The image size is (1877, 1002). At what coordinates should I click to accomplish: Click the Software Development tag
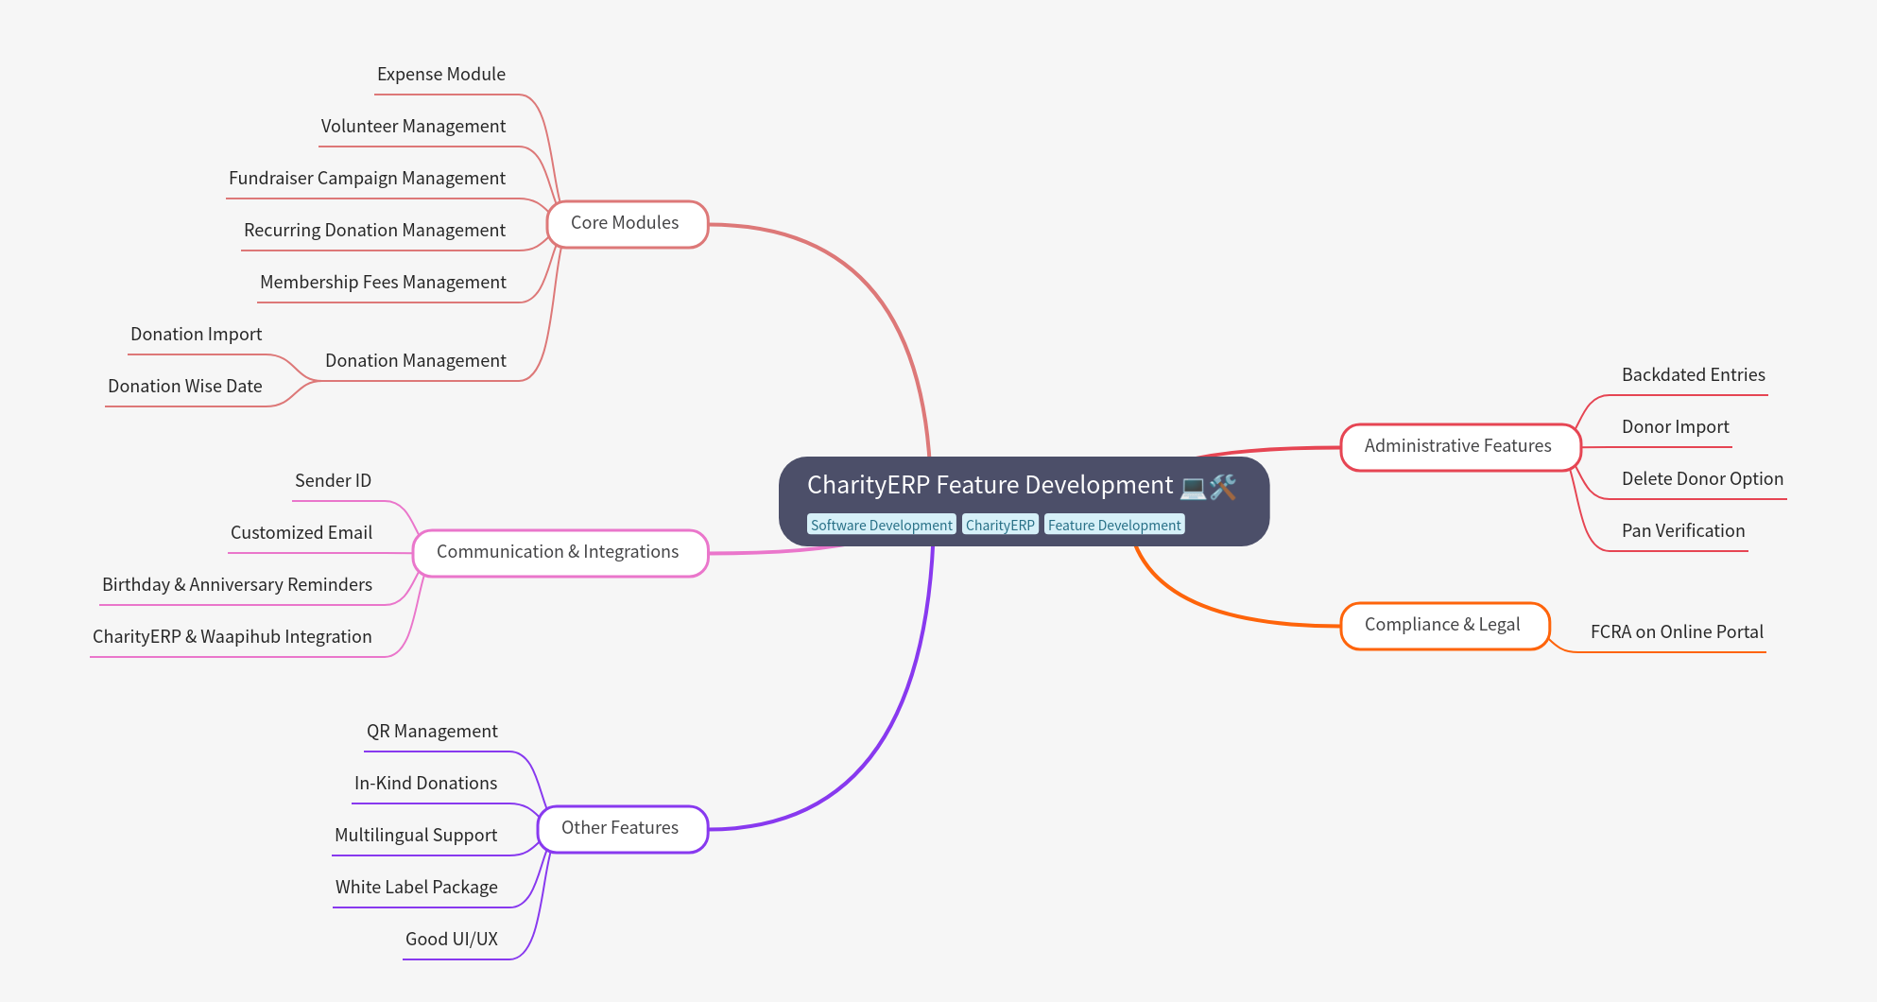coord(882,525)
